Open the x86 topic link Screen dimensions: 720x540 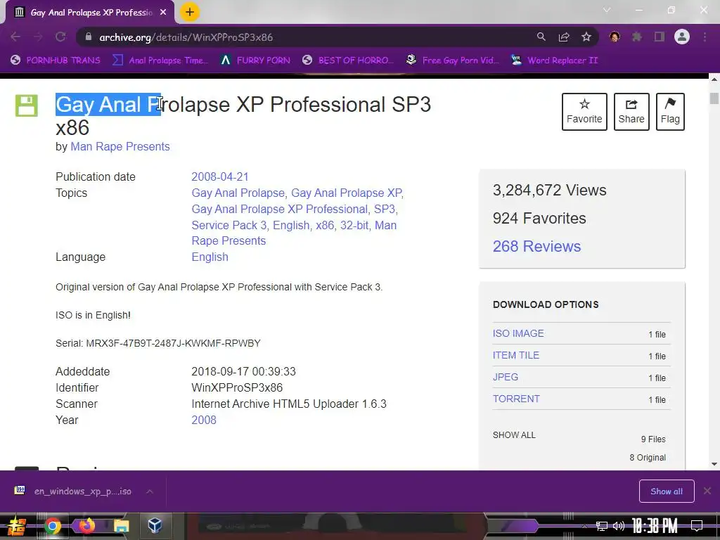coord(325,225)
